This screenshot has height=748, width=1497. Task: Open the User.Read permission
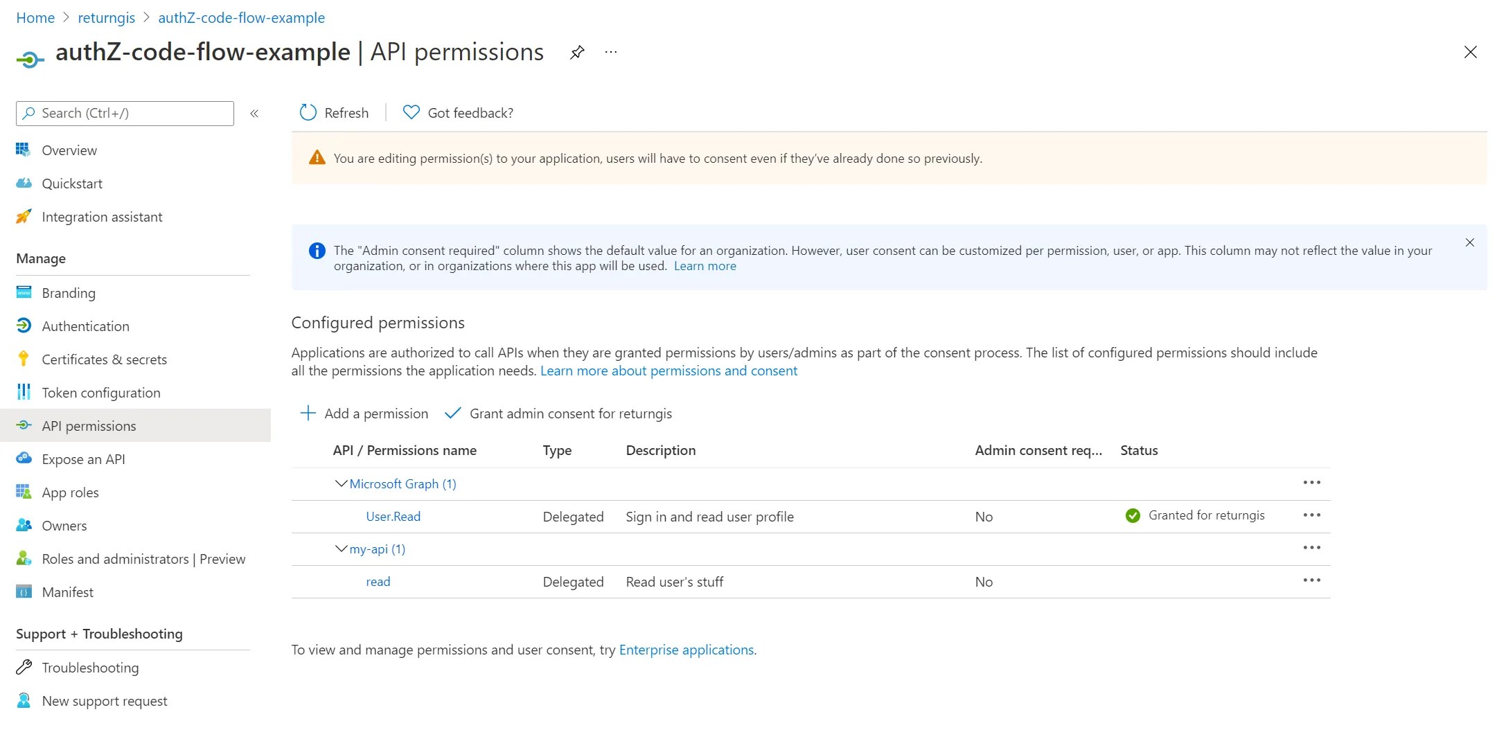point(393,517)
